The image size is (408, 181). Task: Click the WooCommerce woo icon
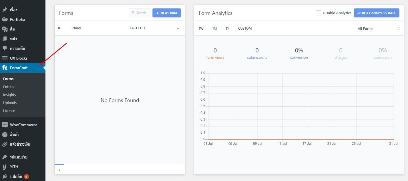5,125
